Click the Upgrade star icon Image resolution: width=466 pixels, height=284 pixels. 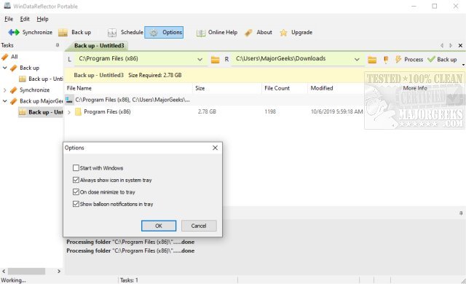(283, 33)
